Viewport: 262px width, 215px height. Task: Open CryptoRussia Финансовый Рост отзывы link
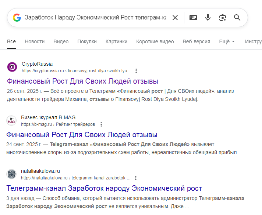click(82, 81)
